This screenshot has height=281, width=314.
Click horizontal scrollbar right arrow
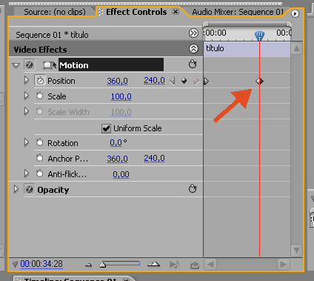[284, 265]
